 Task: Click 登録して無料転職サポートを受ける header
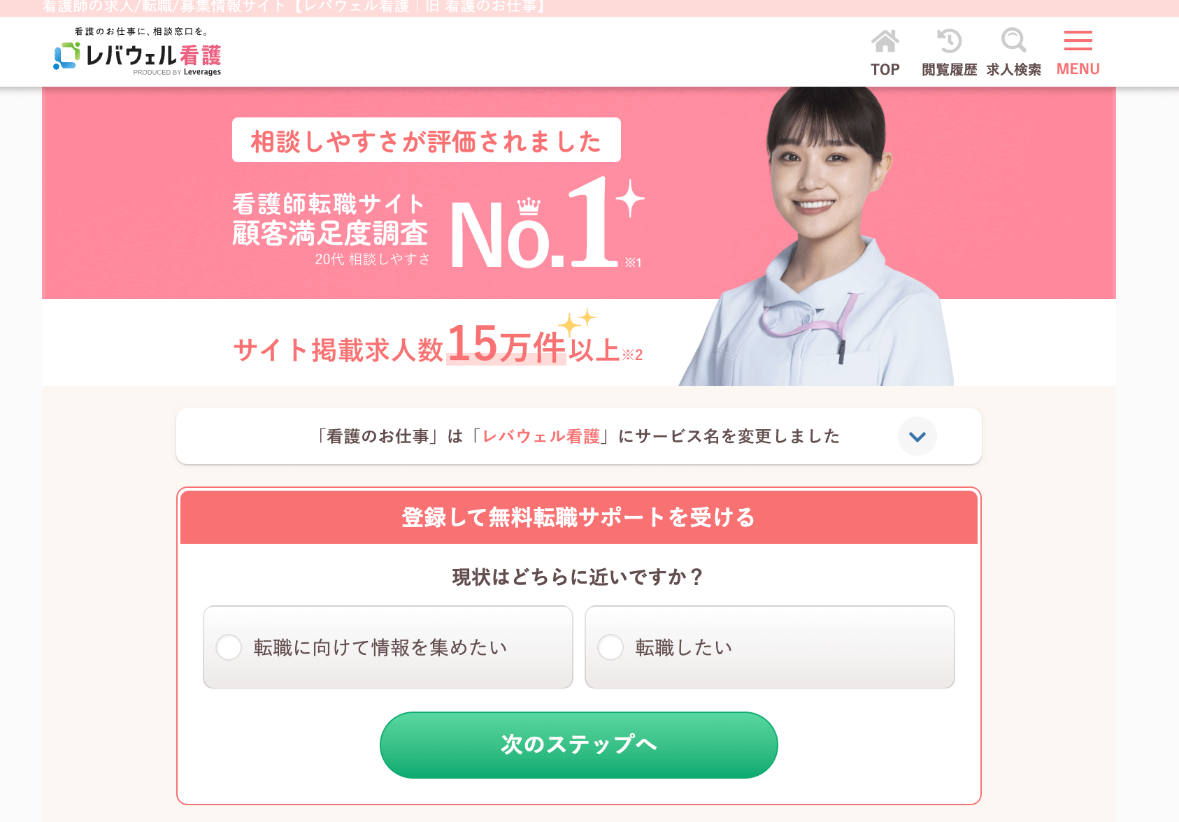click(579, 517)
